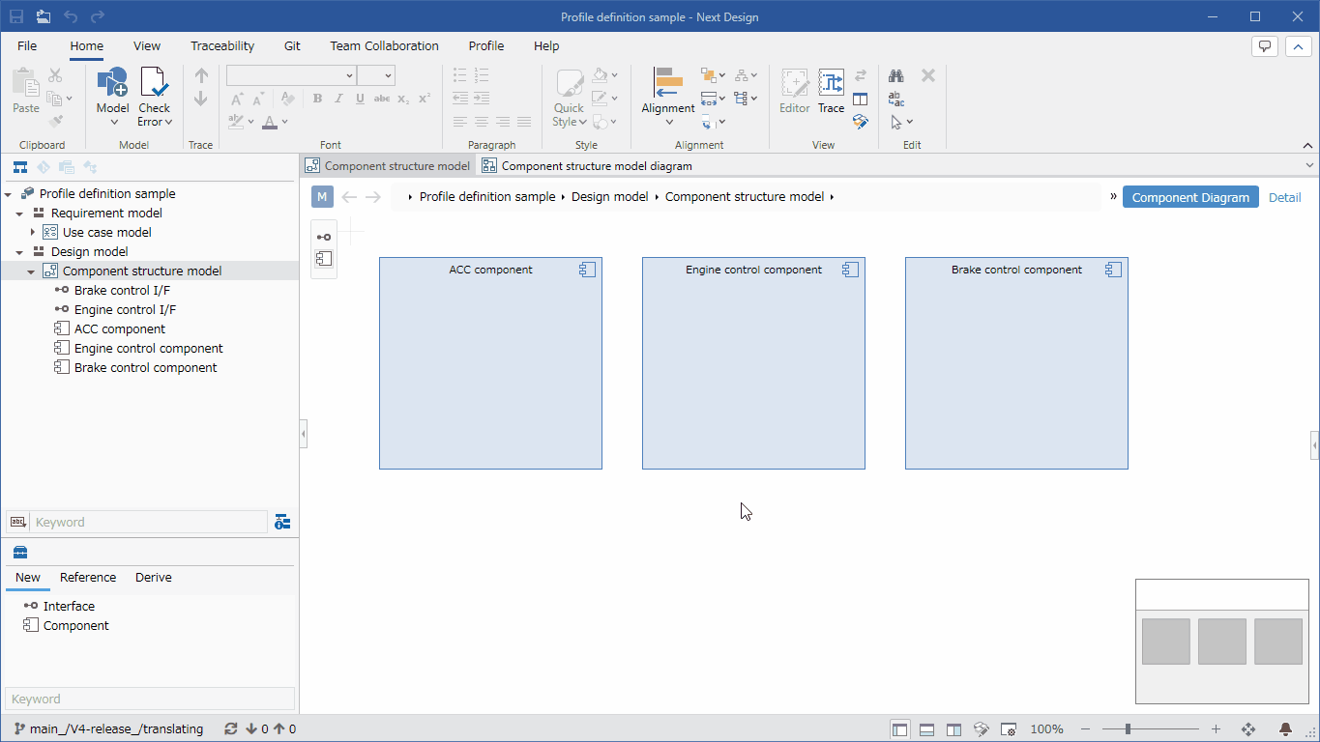Screen dimensions: 1320x742
Task: Click the binoculars Find icon
Action: [x=896, y=75]
